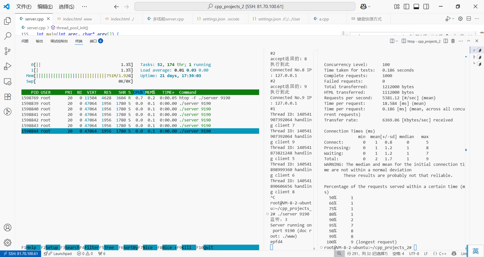Open the Run and Debug view

click(x=8, y=66)
